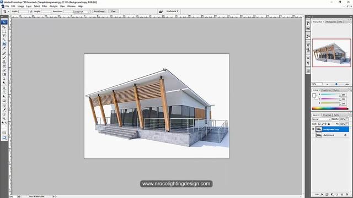Viewport: 353px width, 198px height.
Task: Open the Workspace dropdown
Action: (172, 11)
